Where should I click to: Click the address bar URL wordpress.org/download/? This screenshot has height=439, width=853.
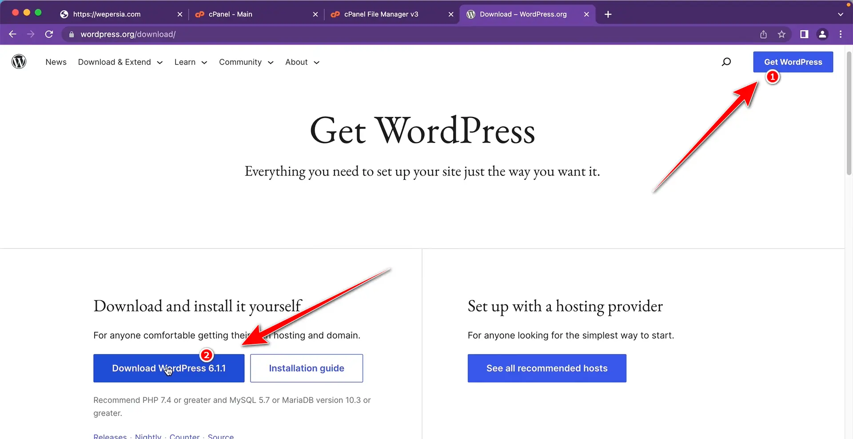click(128, 34)
